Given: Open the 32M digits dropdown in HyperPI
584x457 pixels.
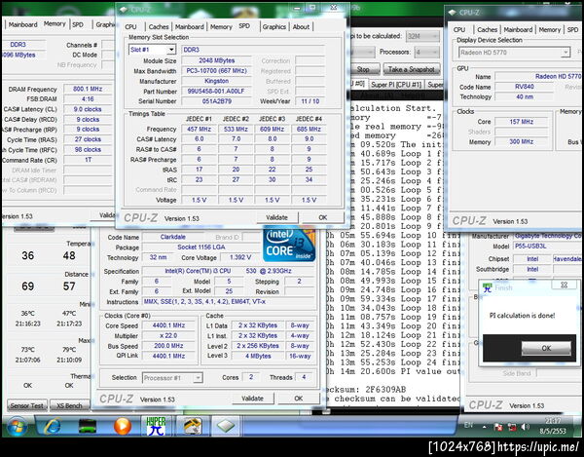Looking at the screenshot, I should [422, 36].
